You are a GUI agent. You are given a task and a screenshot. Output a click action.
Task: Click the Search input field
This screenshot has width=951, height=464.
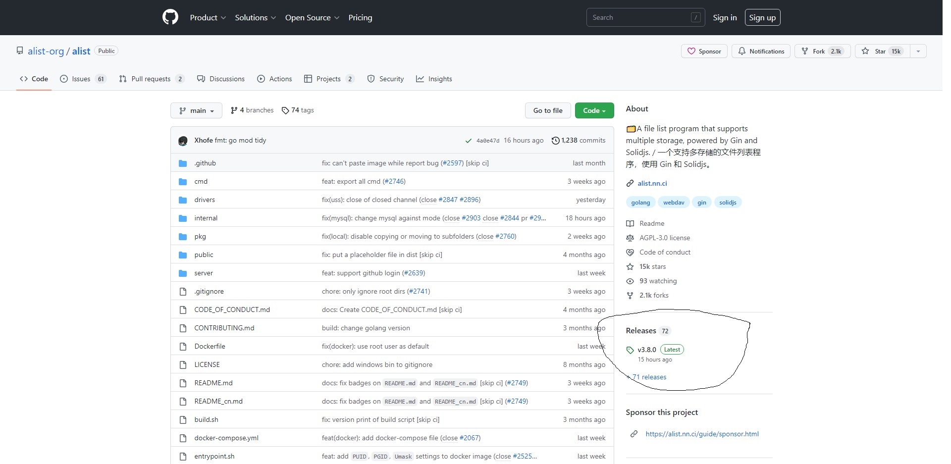(x=645, y=17)
